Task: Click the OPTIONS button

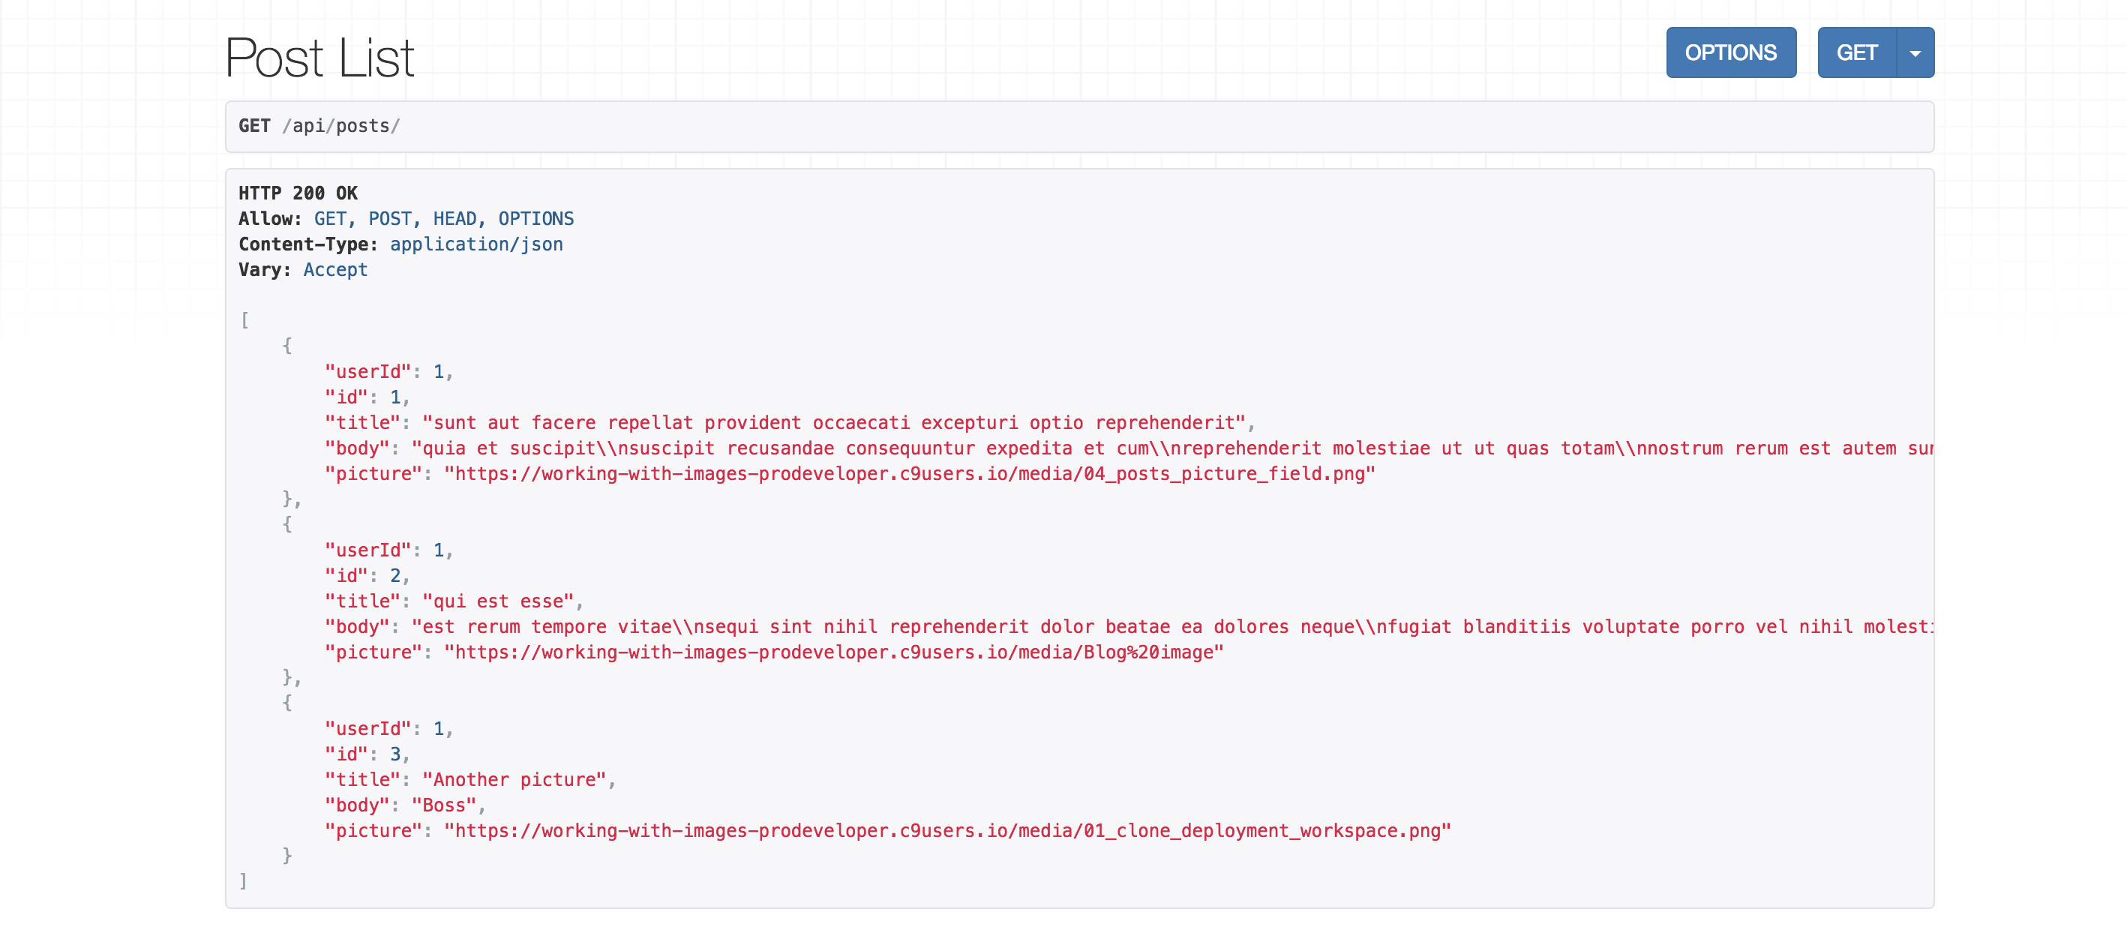Action: coord(1731,52)
